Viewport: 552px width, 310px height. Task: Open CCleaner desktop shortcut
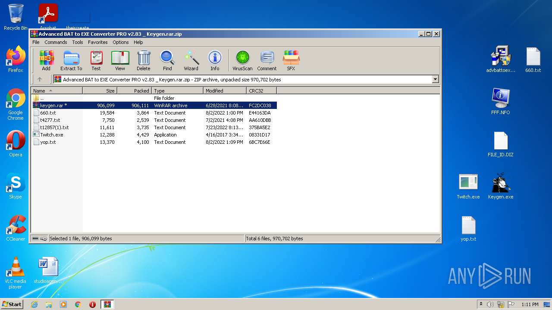[16, 228]
